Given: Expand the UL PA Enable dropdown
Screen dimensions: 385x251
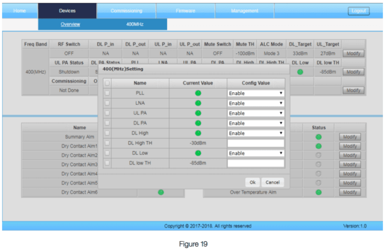Looking at the screenshot, I should pyautogui.click(x=256, y=113).
